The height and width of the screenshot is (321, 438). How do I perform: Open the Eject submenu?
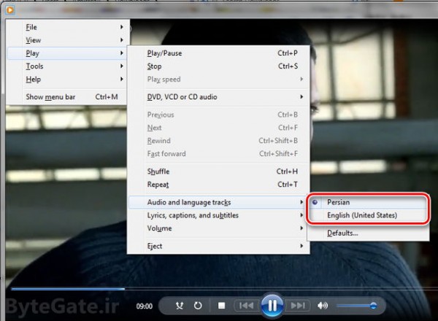click(155, 247)
